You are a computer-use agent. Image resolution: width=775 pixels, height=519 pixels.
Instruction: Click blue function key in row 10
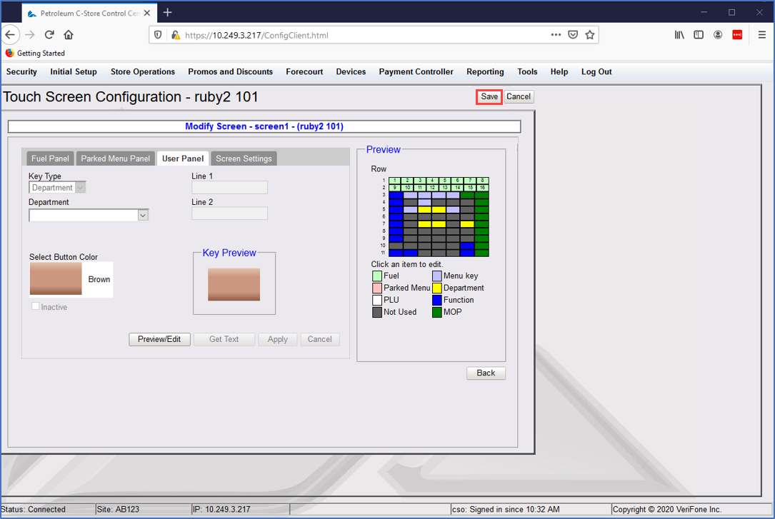467,246
